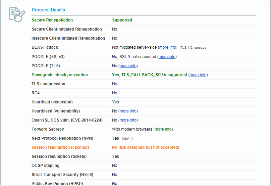Click the orange IDs assigned but not accepted text
This screenshot has height=186, width=271.
(x=146, y=147)
